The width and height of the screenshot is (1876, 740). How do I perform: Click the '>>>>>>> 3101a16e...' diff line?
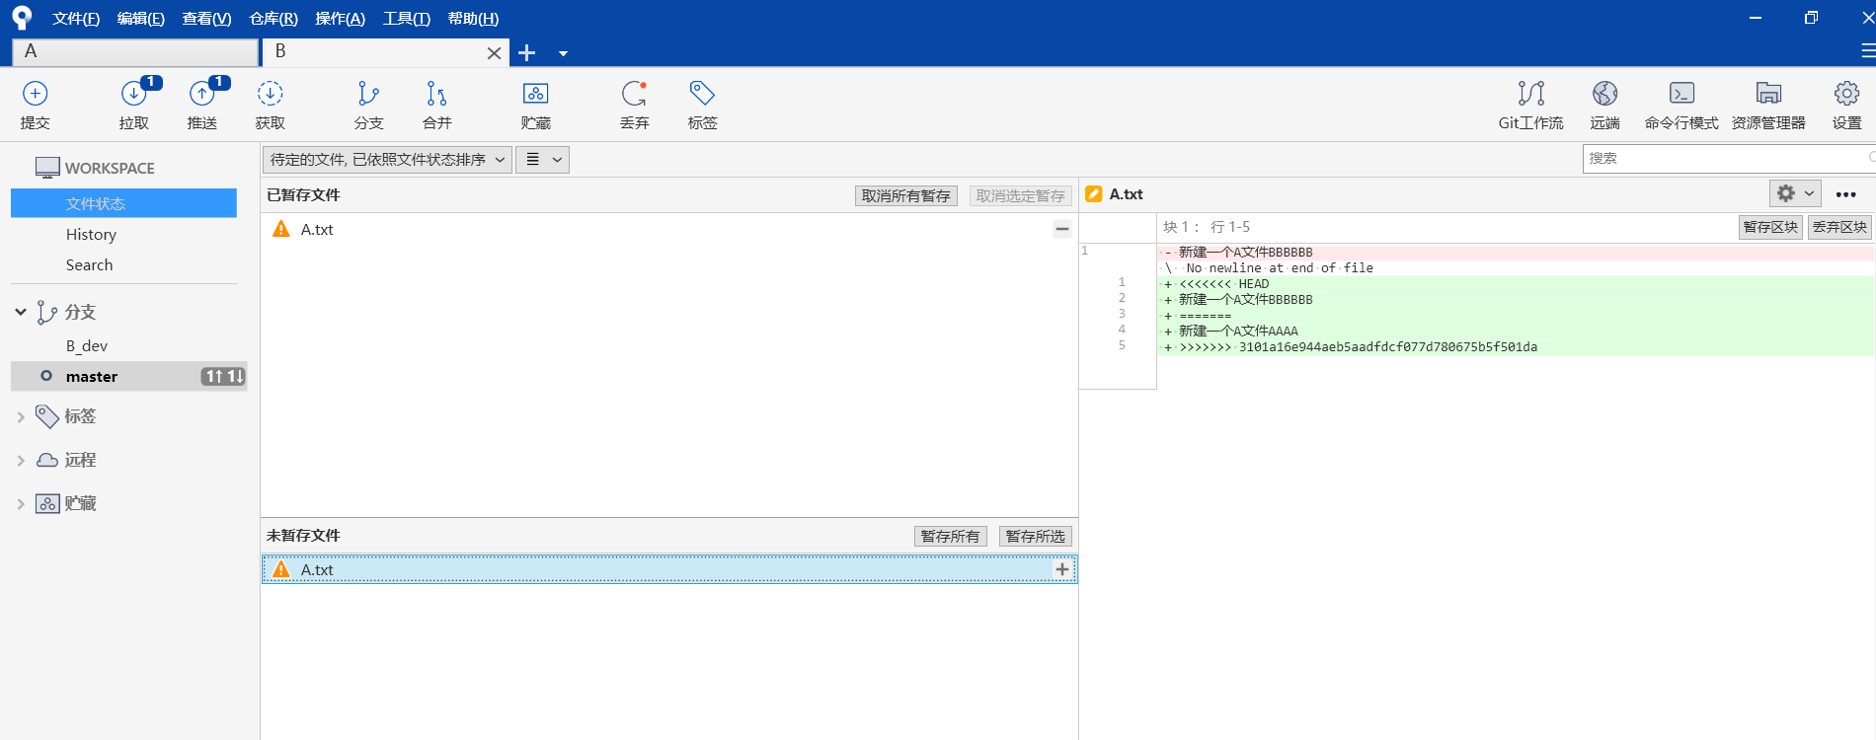point(1516,347)
